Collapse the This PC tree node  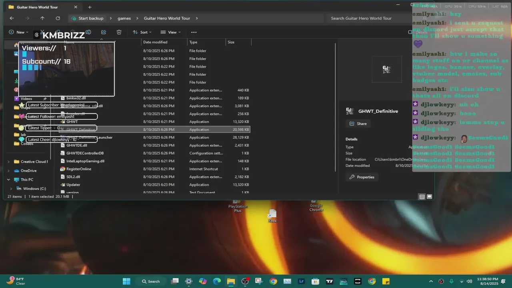point(8,180)
